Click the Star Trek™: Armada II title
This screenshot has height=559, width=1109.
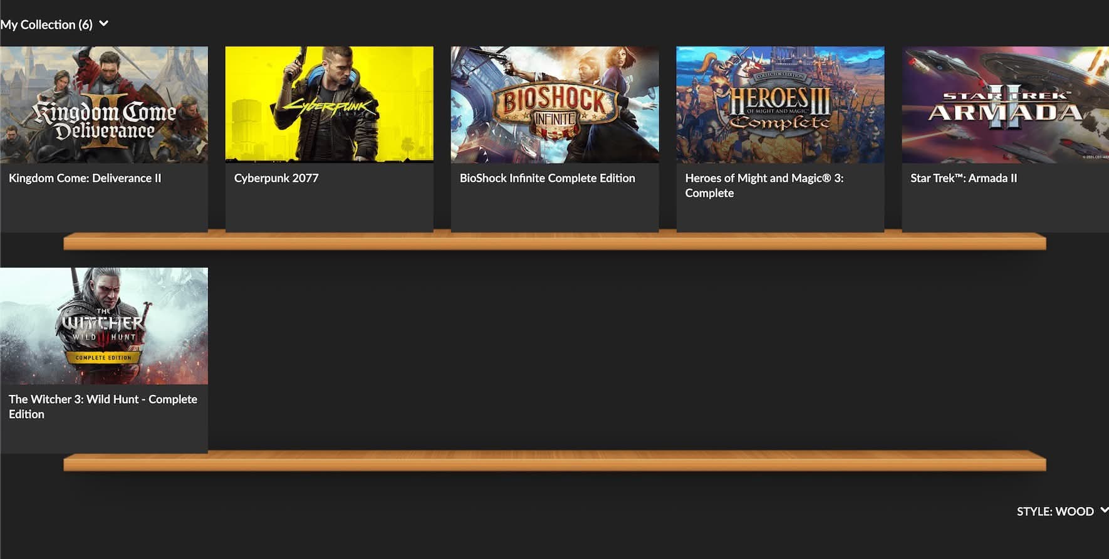[x=964, y=178]
